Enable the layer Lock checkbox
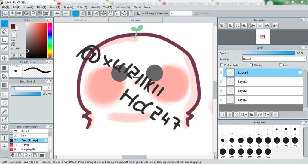 click(281, 65)
